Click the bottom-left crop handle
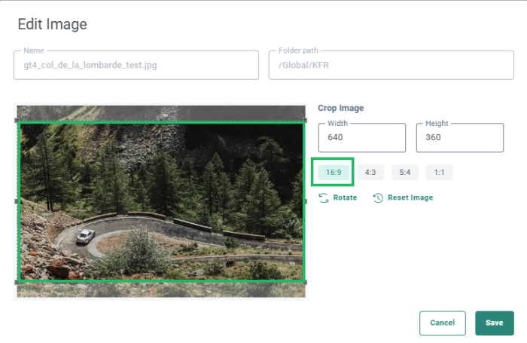 click(x=18, y=282)
